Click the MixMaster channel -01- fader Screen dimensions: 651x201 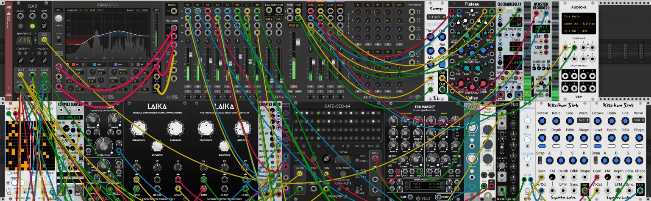click(x=191, y=55)
